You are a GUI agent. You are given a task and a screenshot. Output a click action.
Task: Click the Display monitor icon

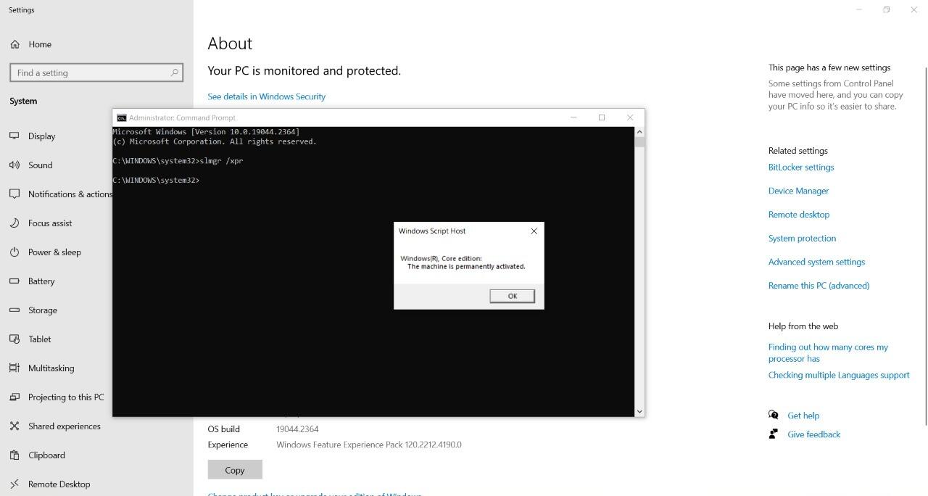click(14, 136)
